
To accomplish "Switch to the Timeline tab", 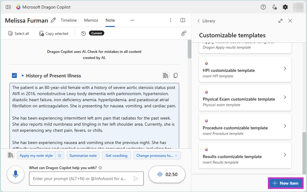I will pos(69,20).
